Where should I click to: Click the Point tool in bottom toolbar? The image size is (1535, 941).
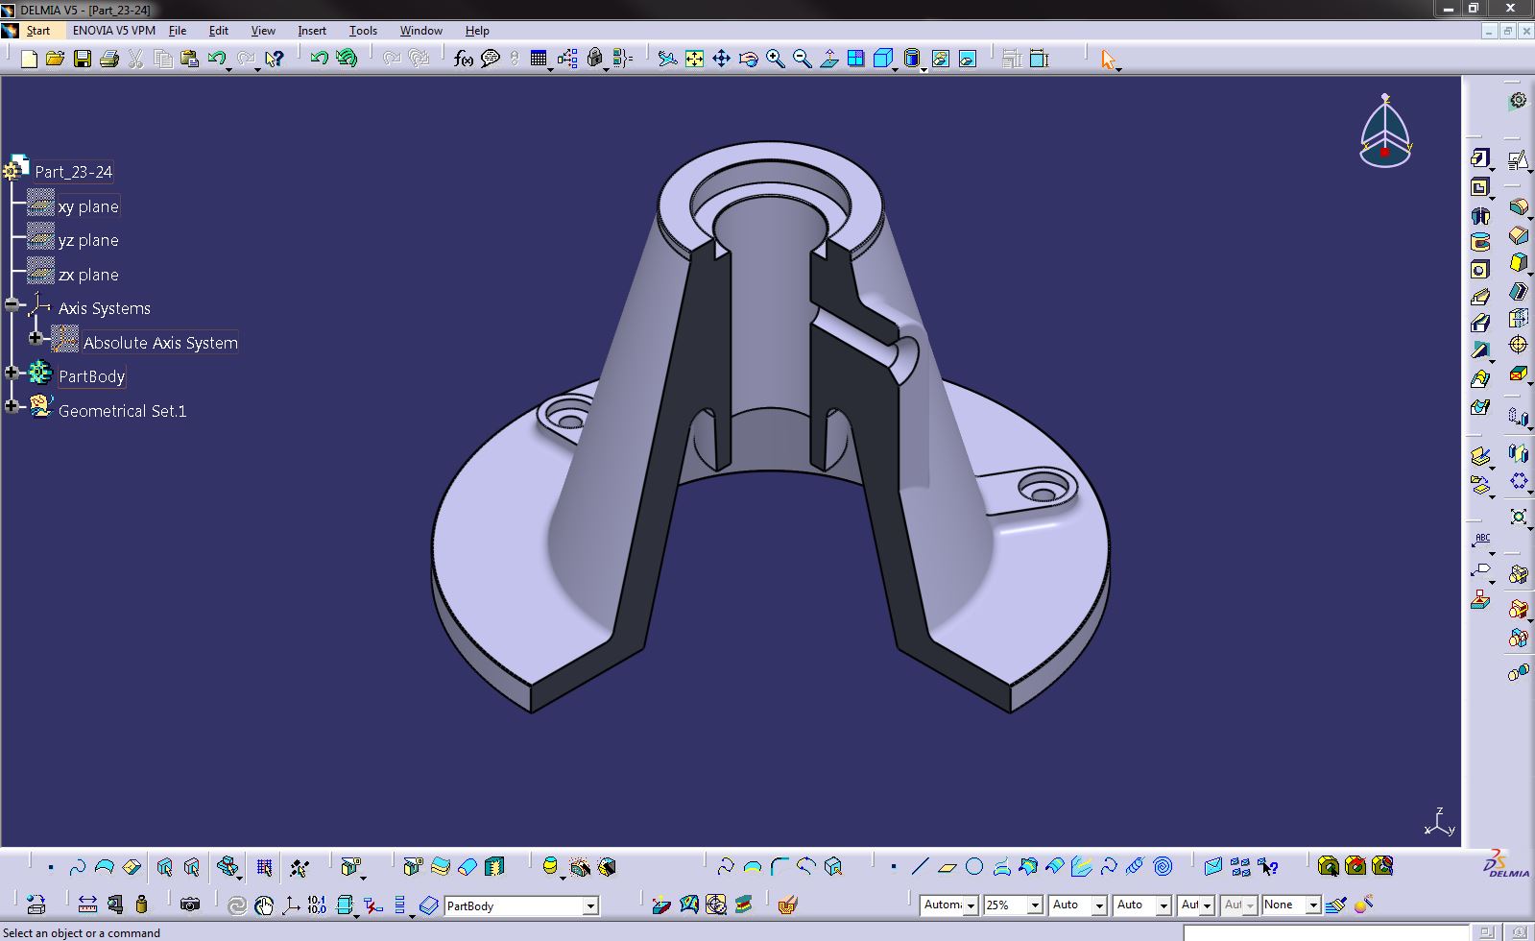893,867
